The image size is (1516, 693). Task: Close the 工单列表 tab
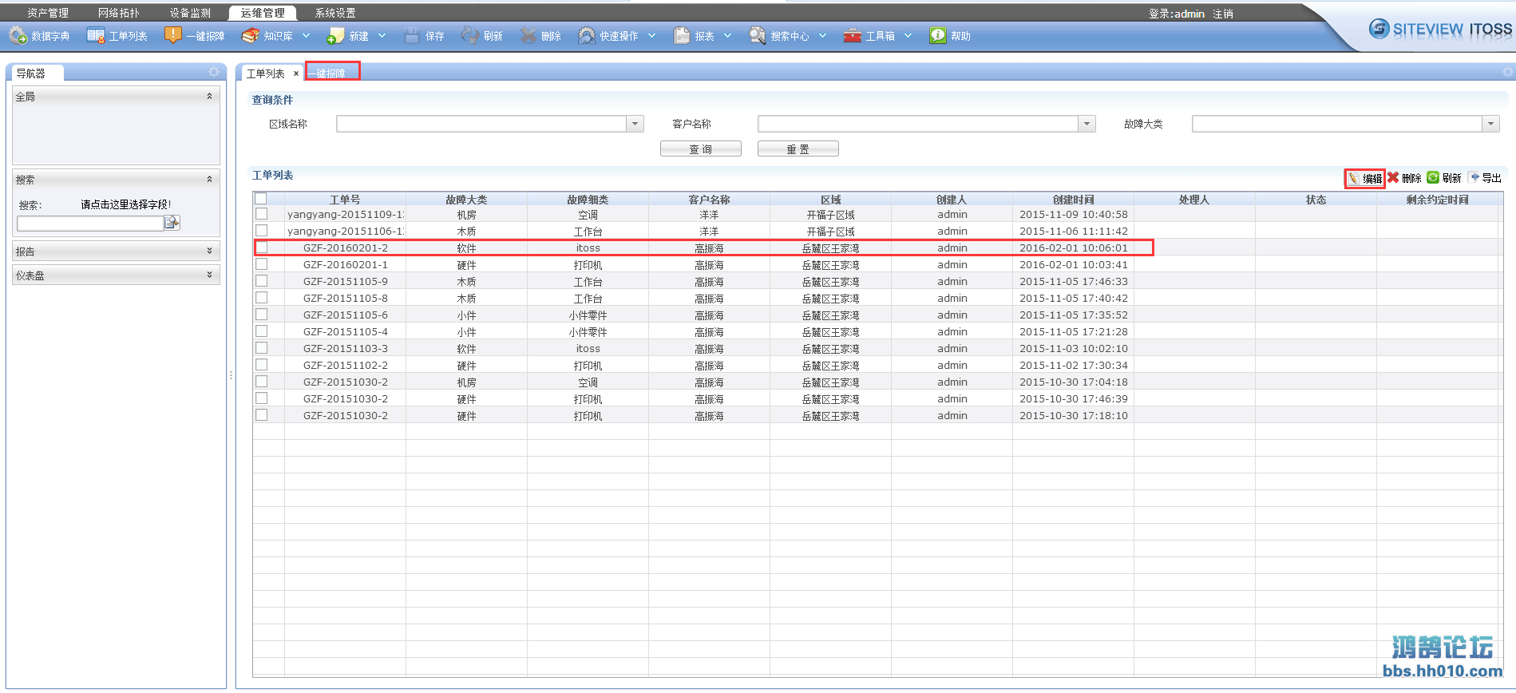click(x=296, y=73)
